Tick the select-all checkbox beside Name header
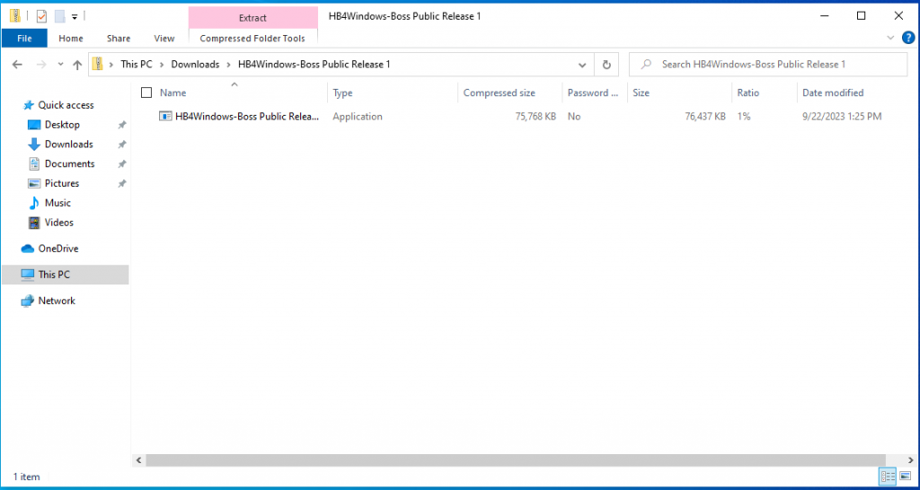 pos(146,92)
